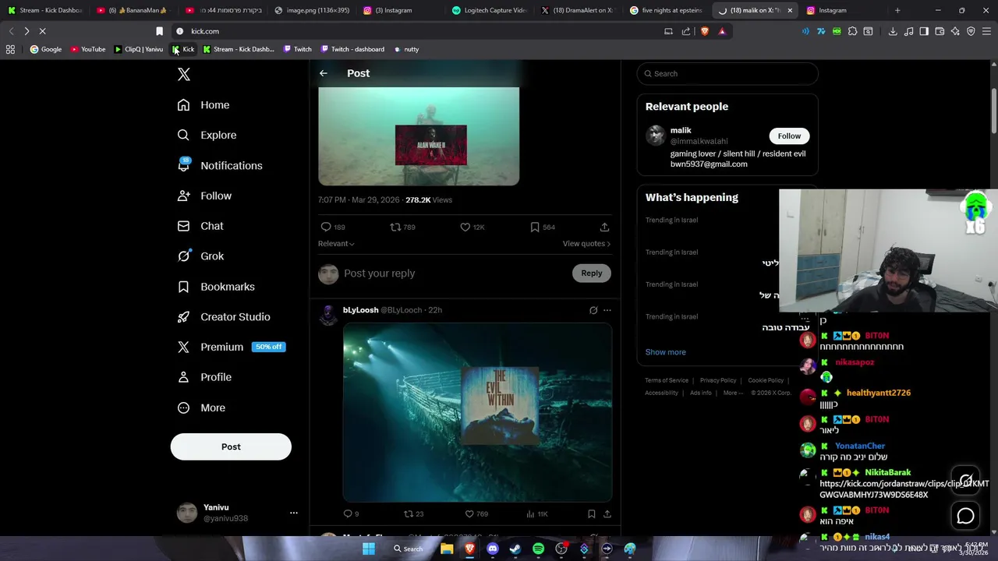This screenshot has height=561, width=998.
Task: Bookmark the main post showing 564
Action: pyautogui.click(x=542, y=227)
